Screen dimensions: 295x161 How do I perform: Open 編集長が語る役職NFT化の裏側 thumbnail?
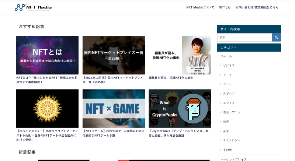point(180,55)
